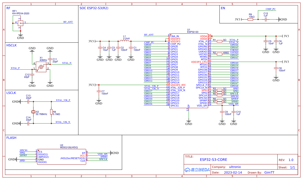Screen dimensions: 303x180
Task: Select the RF1 KH-IPEX4-2020 connector symbol
Action: 21,23
